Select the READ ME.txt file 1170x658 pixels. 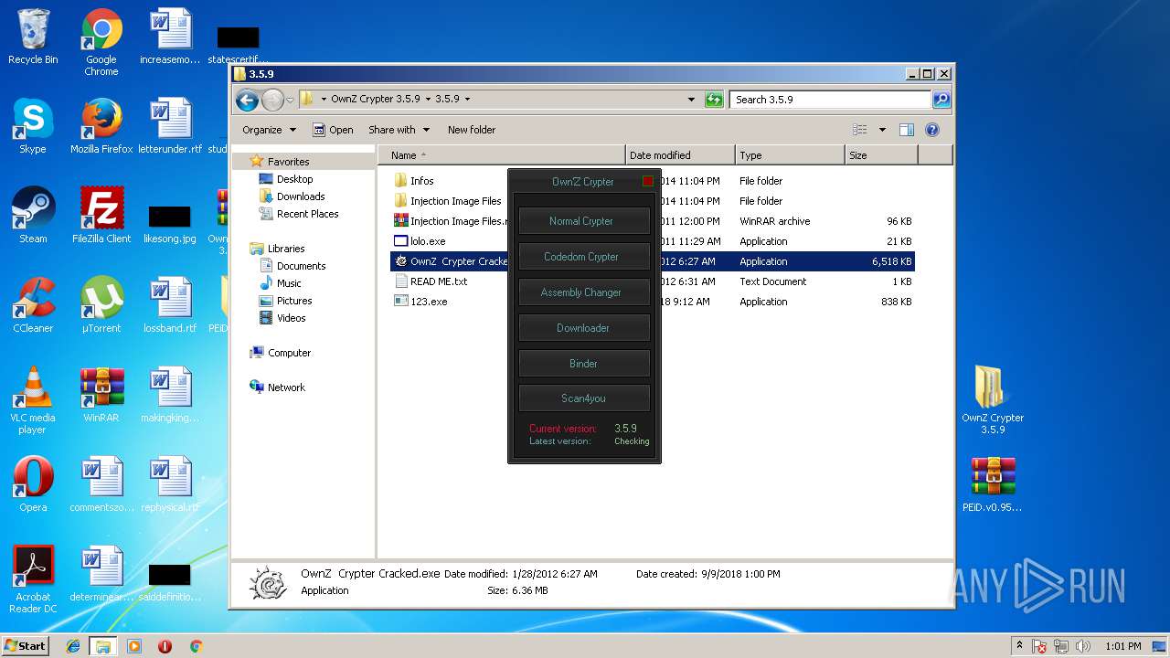point(430,281)
